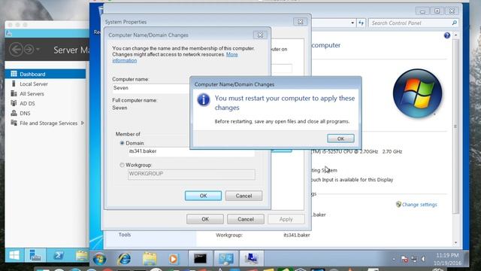Click the remote computer taskbar icon
Viewport: 481px width, 271px height.
coord(251,259)
